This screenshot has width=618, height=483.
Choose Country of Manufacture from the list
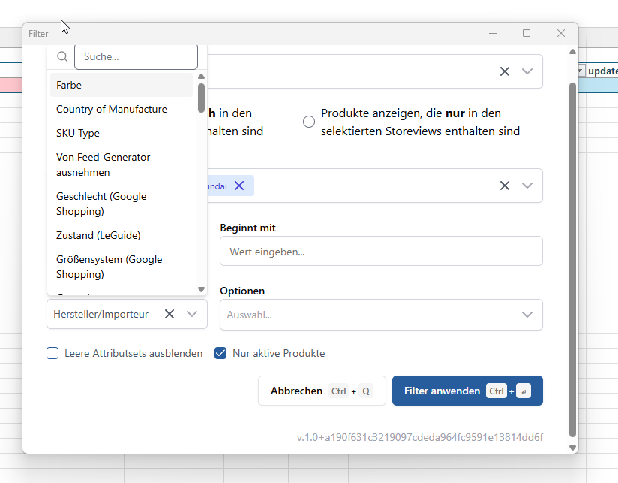coord(111,109)
